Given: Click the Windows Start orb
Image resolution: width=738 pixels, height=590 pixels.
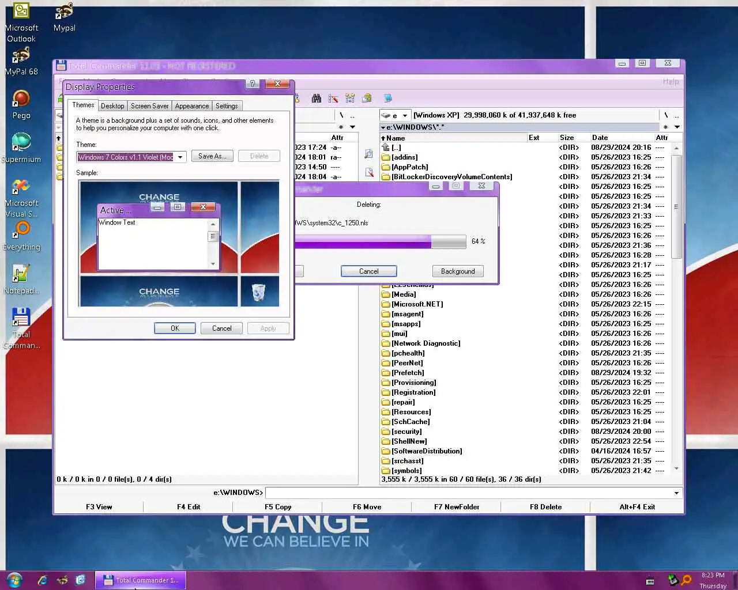Looking at the screenshot, I should point(14,580).
